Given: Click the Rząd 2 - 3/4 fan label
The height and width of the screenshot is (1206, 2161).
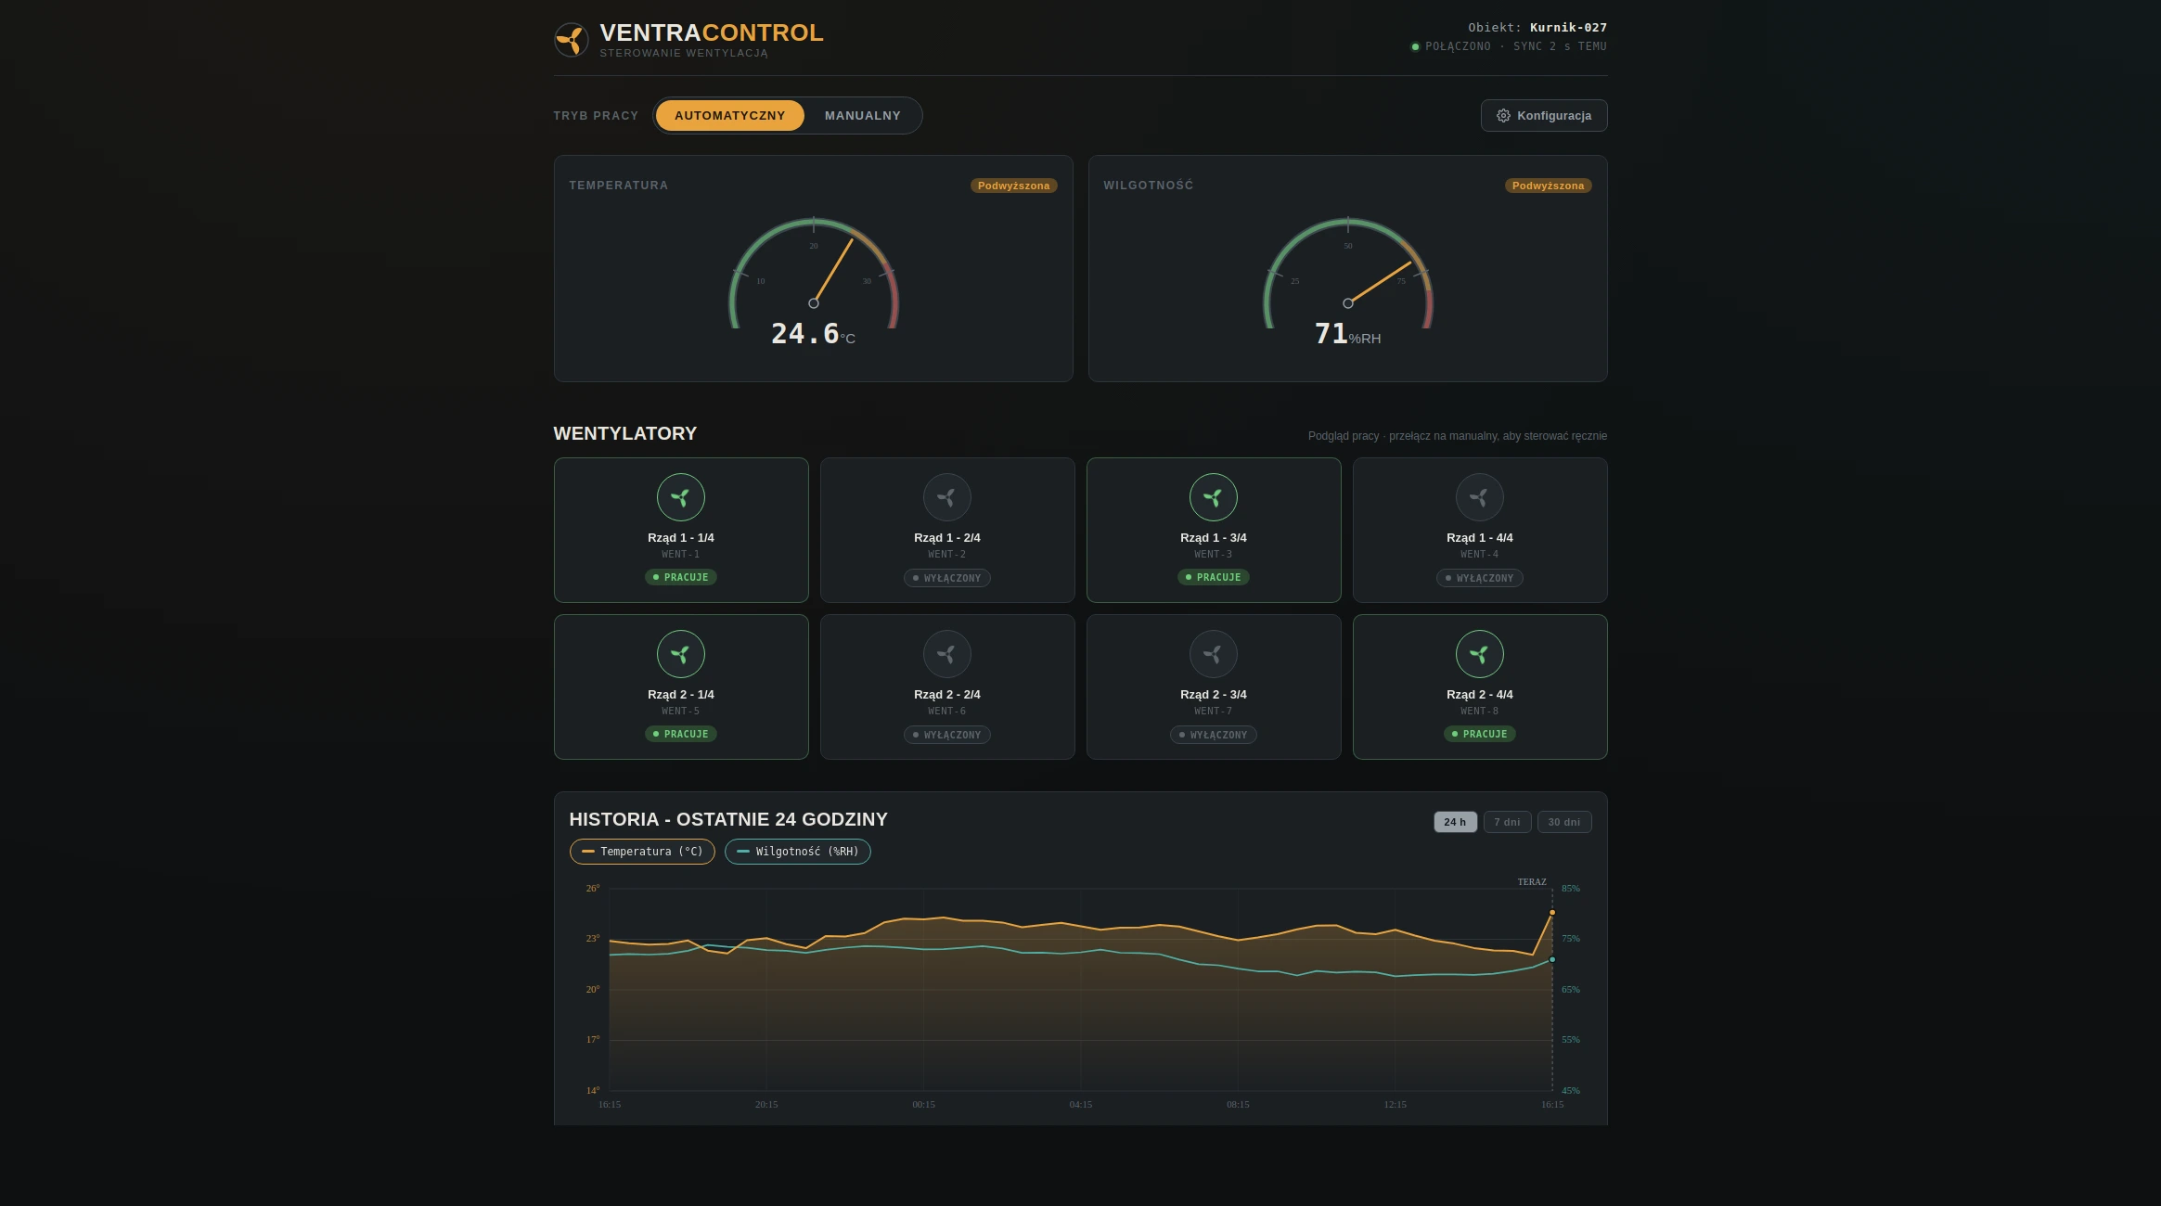Looking at the screenshot, I should (x=1213, y=695).
